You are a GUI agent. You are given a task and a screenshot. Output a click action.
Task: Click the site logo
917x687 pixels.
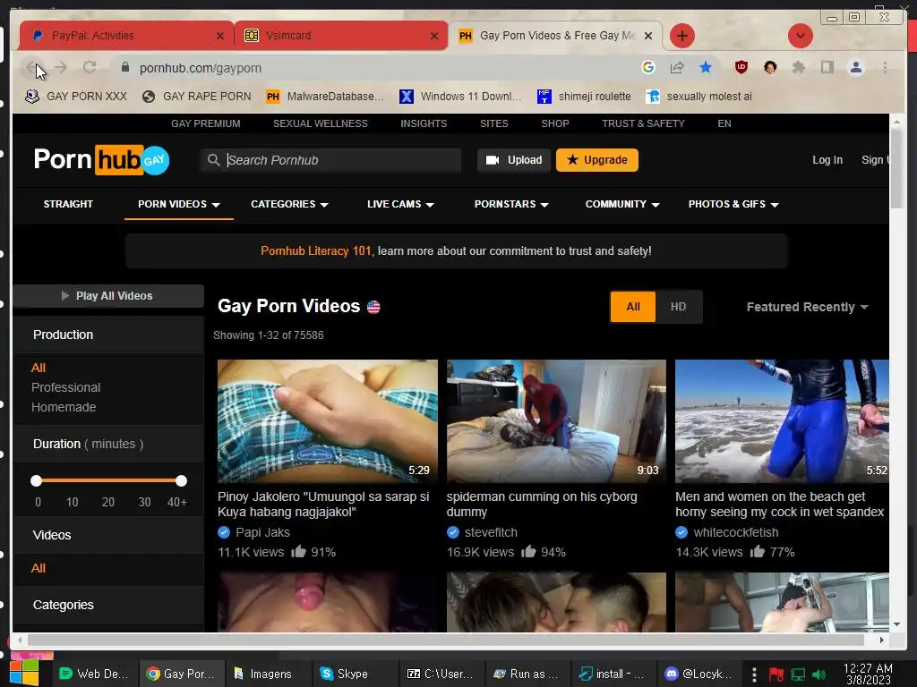pos(101,159)
